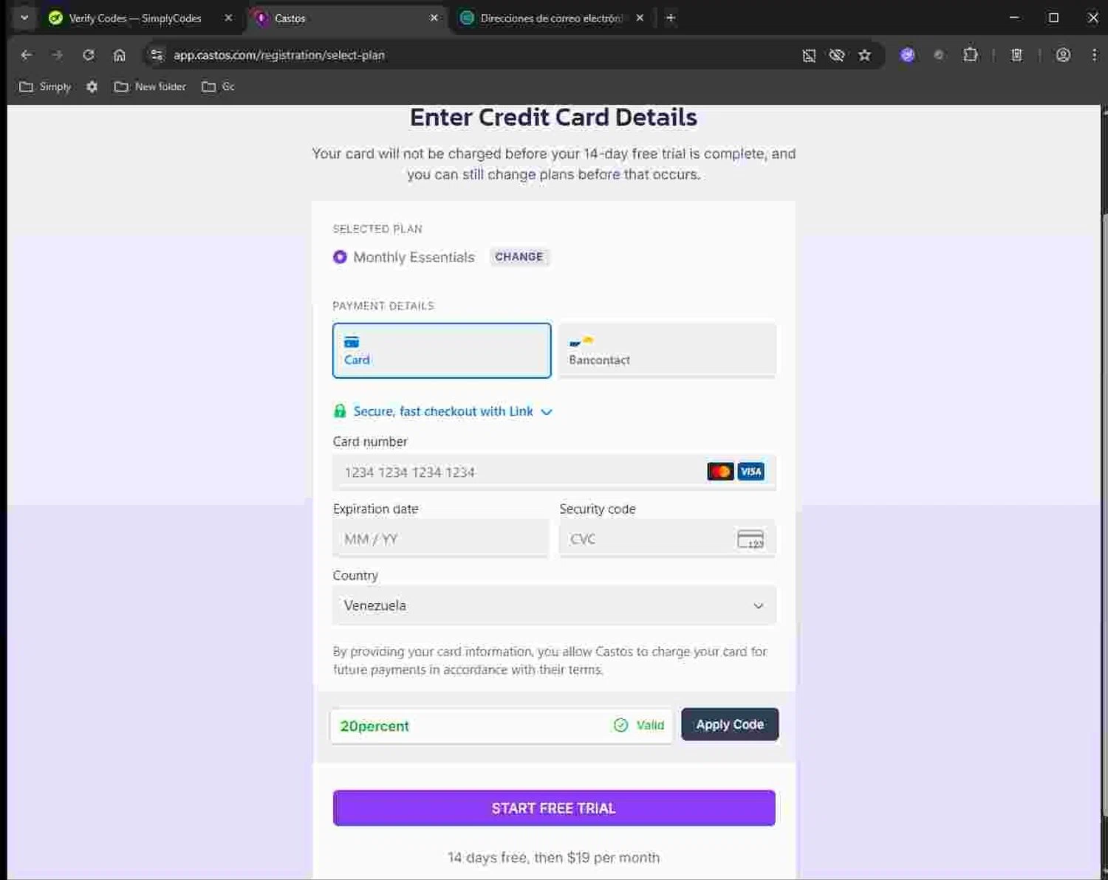Viewport: 1108px width, 880px height.
Task: Open the browser home page icon
Action: (120, 55)
